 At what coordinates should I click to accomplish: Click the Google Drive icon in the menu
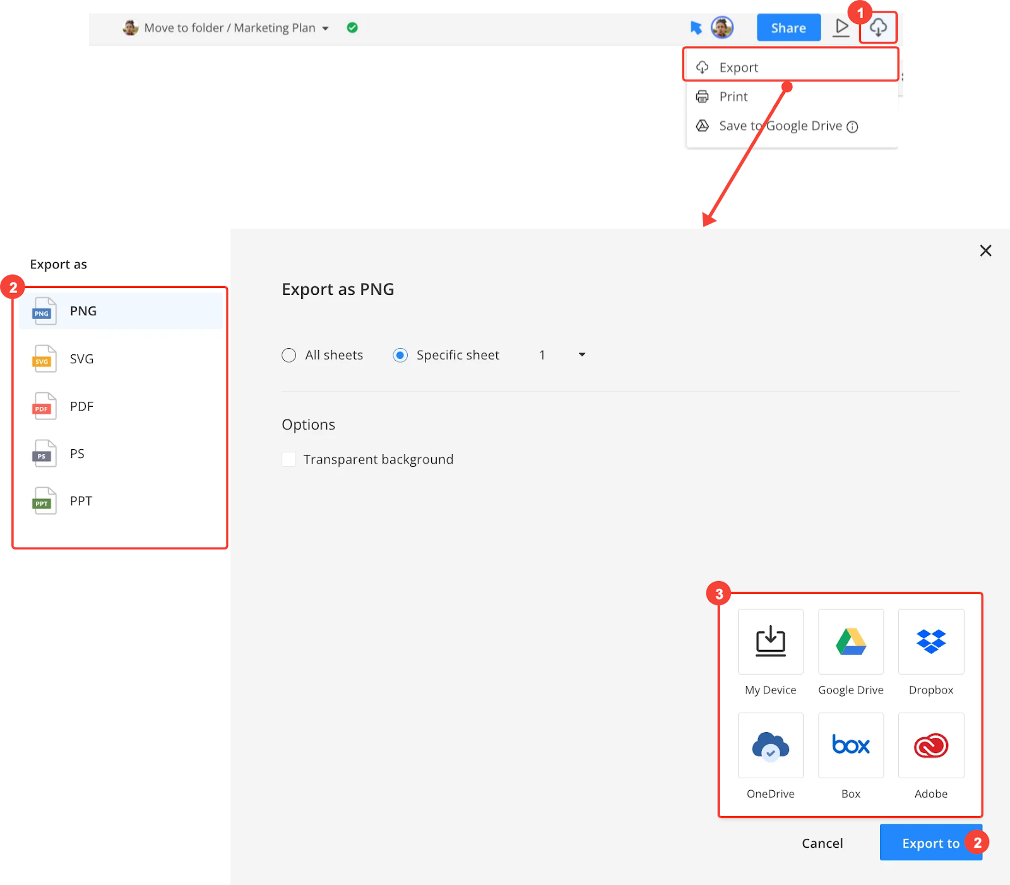pos(702,126)
